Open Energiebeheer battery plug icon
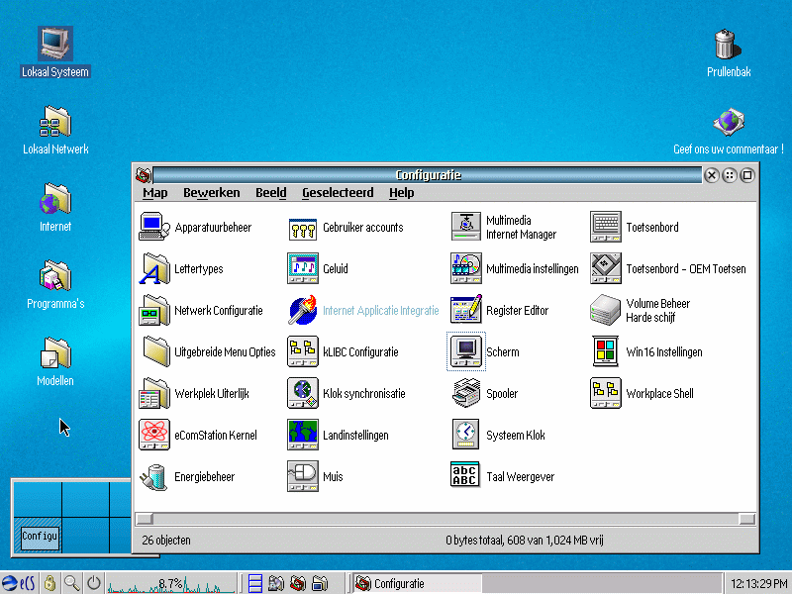 tap(154, 476)
